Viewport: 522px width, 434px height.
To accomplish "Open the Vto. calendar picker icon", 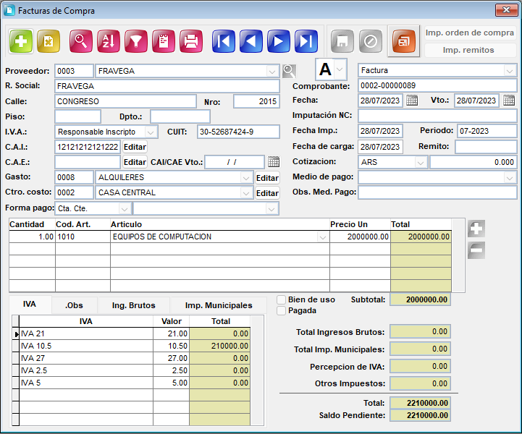I will coord(509,101).
